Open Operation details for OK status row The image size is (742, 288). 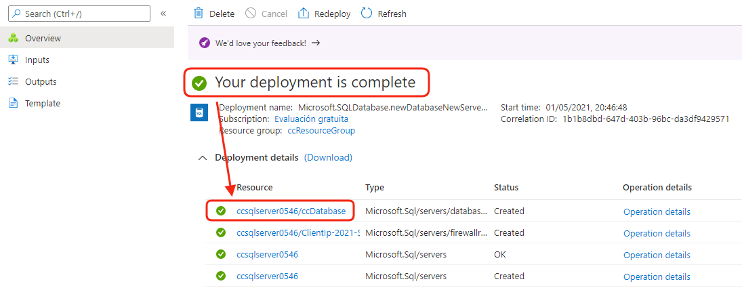[x=657, y=255]
